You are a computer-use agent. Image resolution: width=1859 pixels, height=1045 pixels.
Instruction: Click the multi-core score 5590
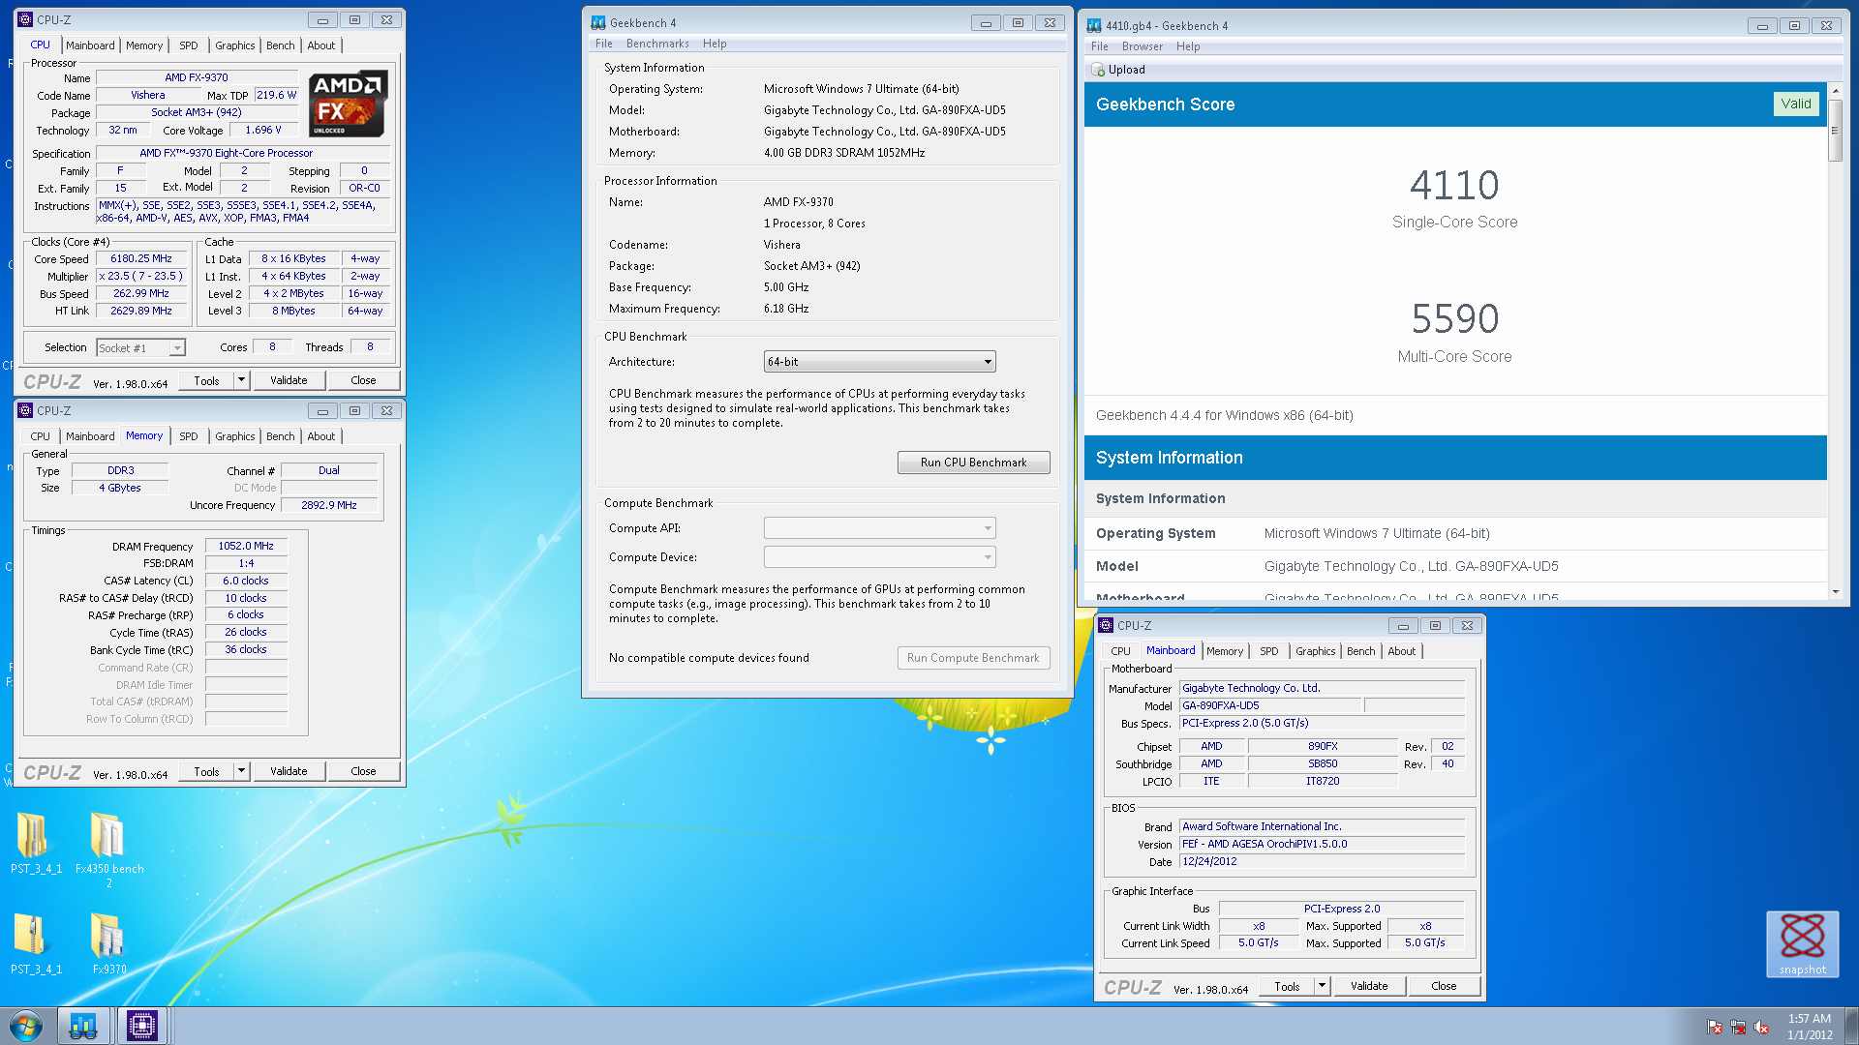(x=1454, y=318)
